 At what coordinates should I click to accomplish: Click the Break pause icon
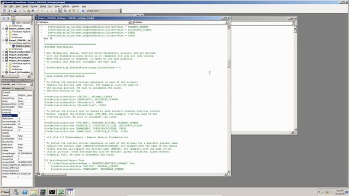tap(51, 11)
